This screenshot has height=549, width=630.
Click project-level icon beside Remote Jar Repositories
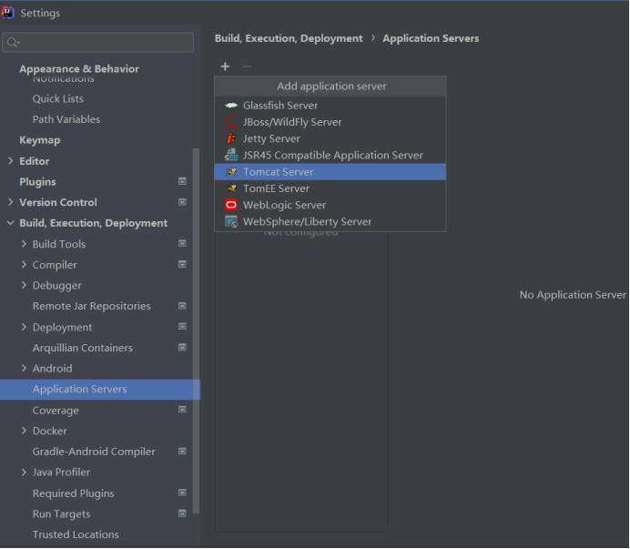coord(182,306)
